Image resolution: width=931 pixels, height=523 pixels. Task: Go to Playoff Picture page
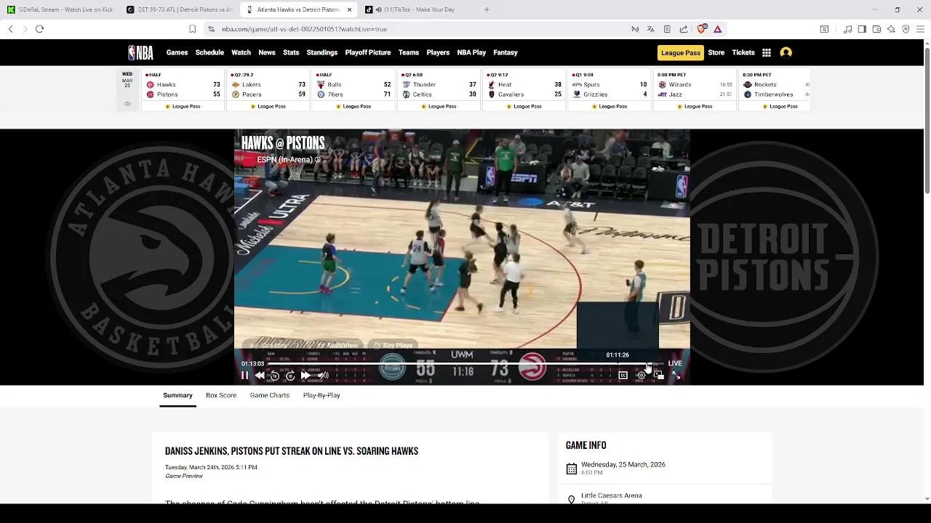click(368, 52)
